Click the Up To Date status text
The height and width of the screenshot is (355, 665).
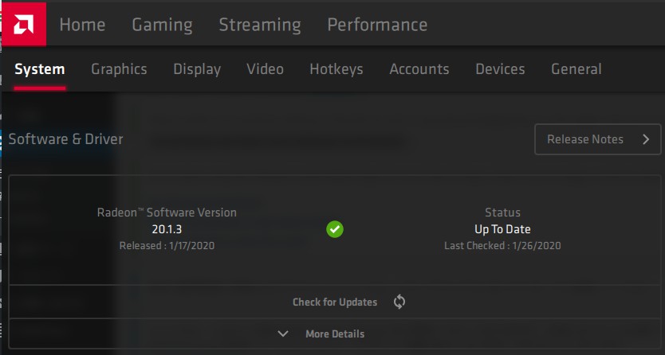pos(502,229)
